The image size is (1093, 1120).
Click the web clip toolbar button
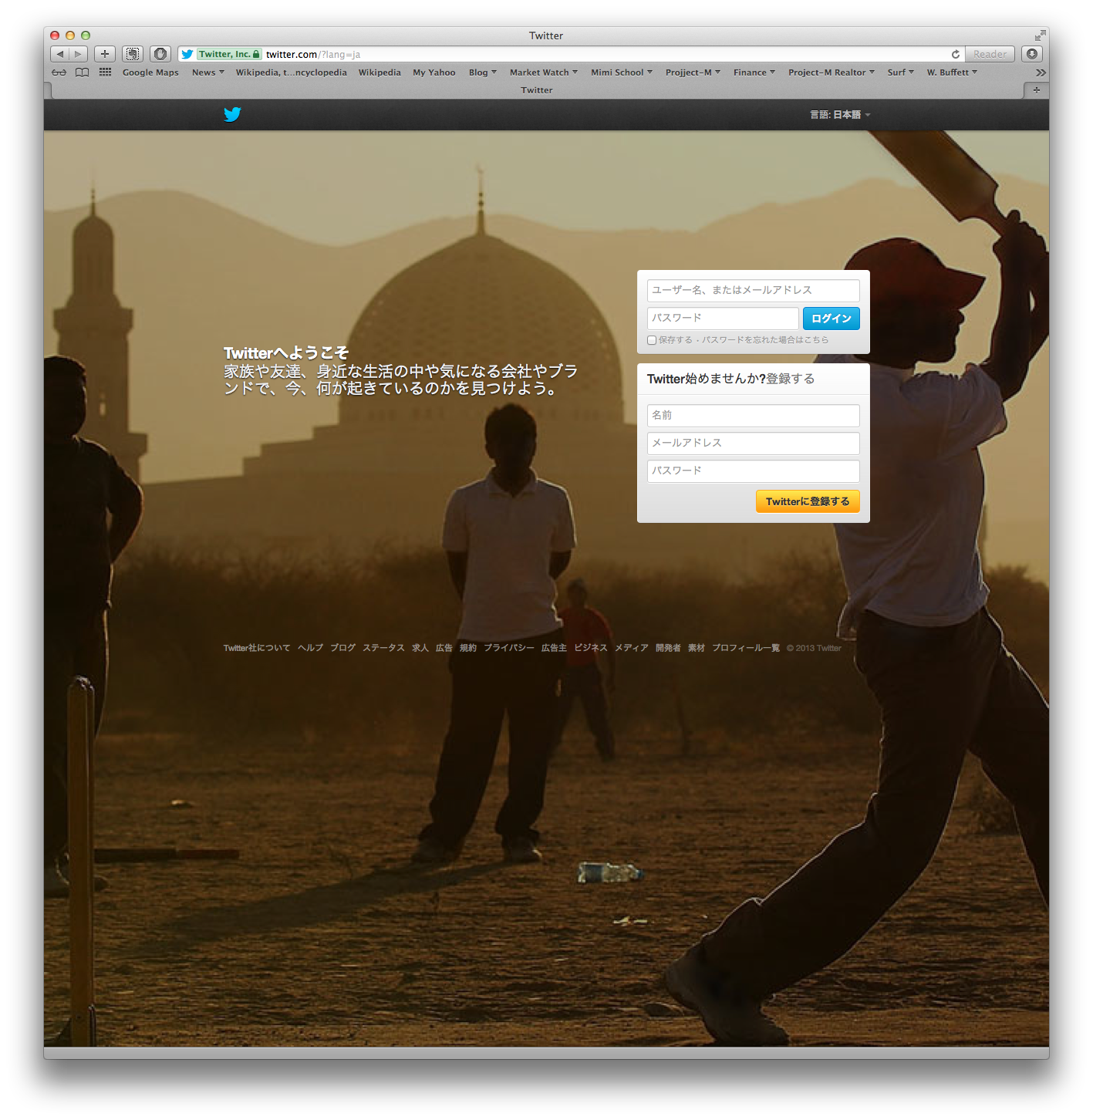click(133, 54)
